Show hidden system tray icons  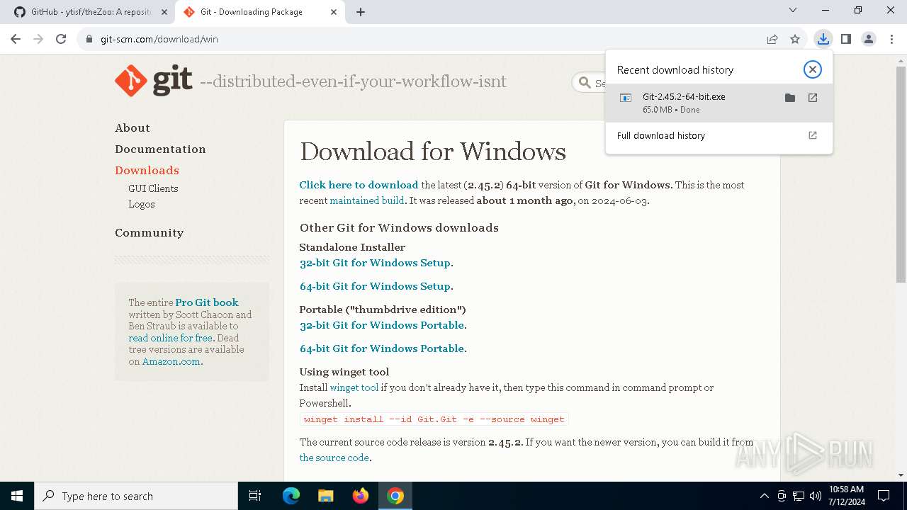pos(764,496)
